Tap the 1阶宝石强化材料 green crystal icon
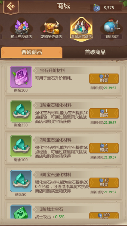Image resolution: width=127 pixels, height=226 pixels. pyautogui.click(x=21, y=112)
